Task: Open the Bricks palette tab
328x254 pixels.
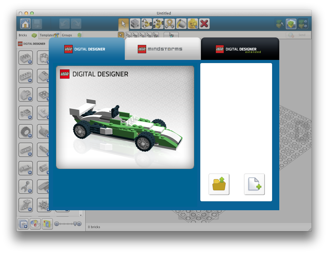Action: pos(28,35)
